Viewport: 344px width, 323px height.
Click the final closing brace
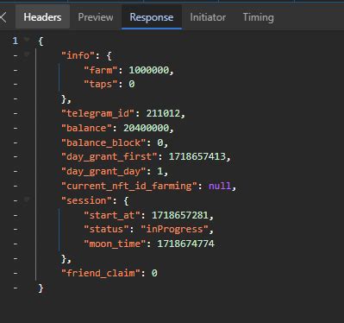(41, 288)
